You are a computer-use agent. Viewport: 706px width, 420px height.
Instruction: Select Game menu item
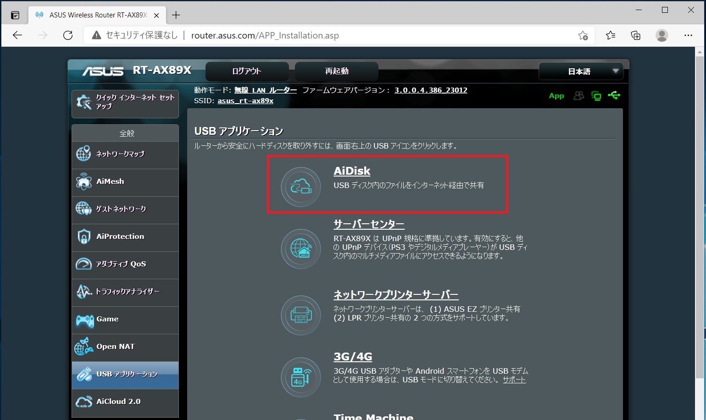[x=125, y=320]
